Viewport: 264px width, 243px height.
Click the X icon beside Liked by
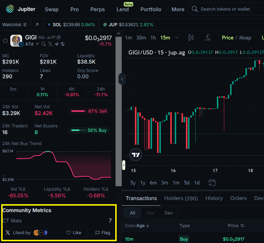coord(8,233)
